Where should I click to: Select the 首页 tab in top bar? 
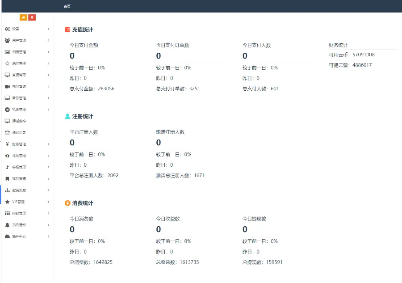click(67, 6)
